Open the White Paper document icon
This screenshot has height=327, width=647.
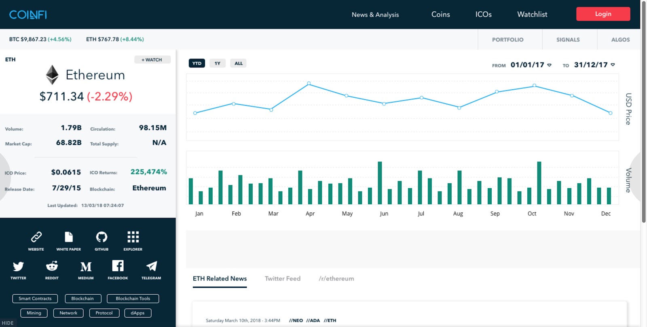tap(69, 237)
